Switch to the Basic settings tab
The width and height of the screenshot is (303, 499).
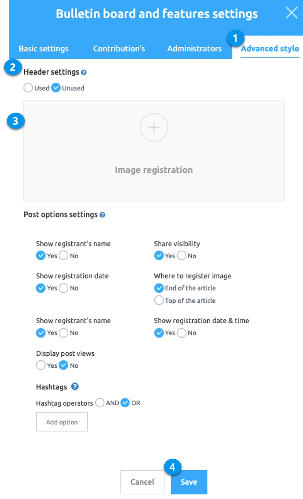(44, 49)
